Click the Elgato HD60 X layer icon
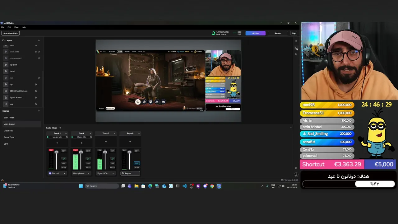Screen dimensions: 398x224 pyautogui.click(x=6, y=97)
